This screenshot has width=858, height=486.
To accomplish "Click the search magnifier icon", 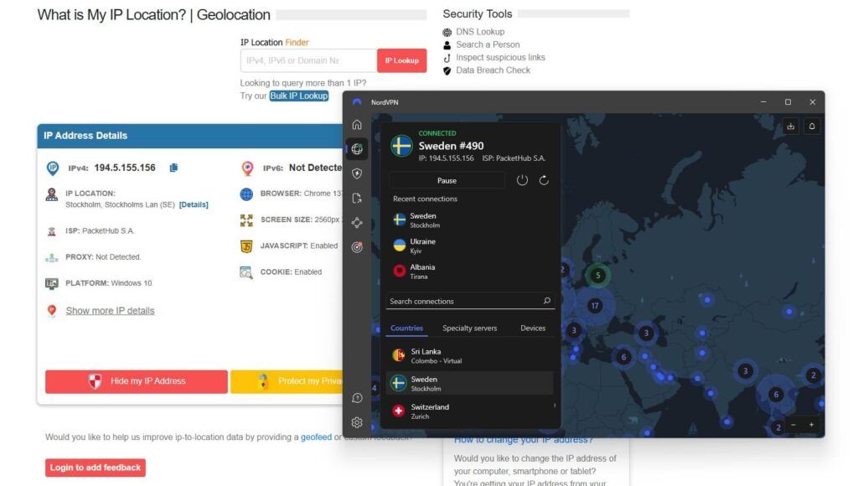I will (x=546, y=301).
